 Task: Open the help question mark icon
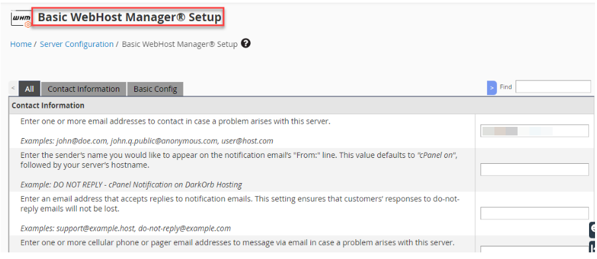coord(246,44)
